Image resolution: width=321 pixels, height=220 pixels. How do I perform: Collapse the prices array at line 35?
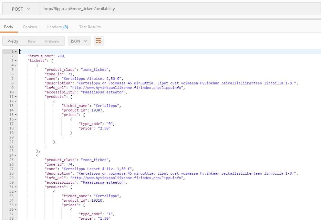[x=16, y=205]
